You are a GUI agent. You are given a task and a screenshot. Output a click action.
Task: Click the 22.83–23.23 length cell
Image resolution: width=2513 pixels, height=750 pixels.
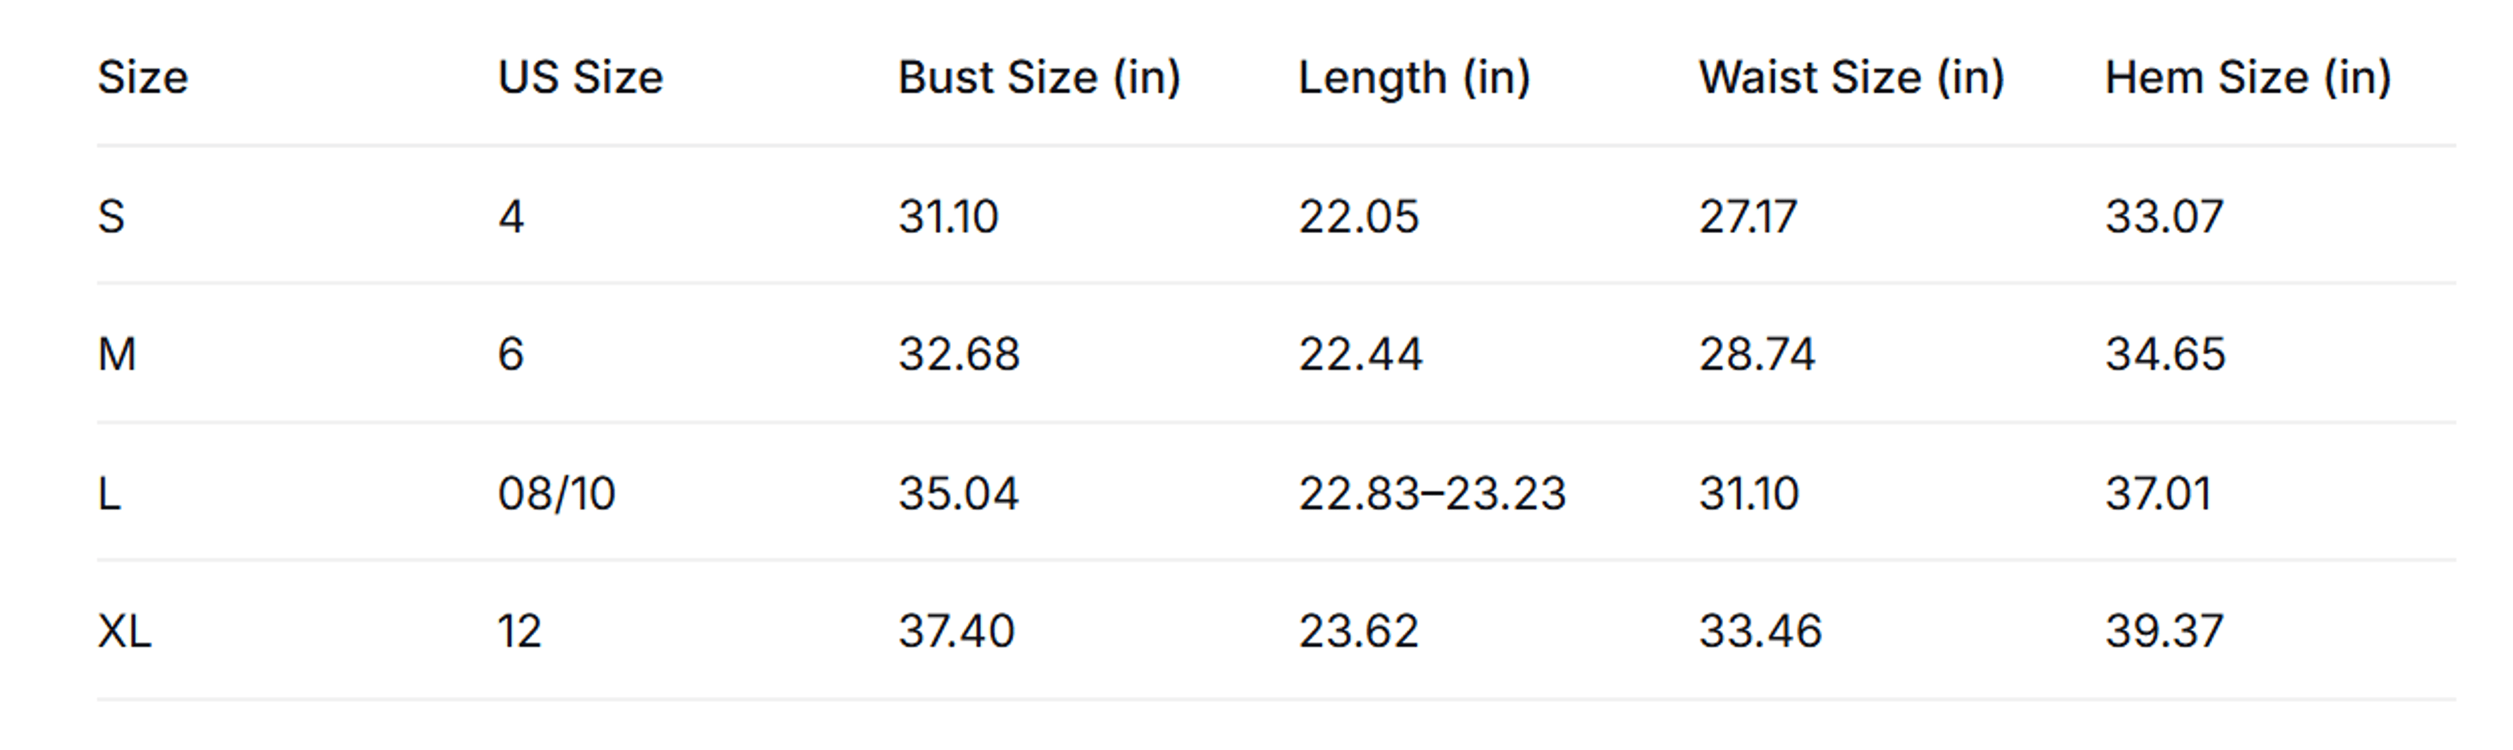coord(1431,493)
